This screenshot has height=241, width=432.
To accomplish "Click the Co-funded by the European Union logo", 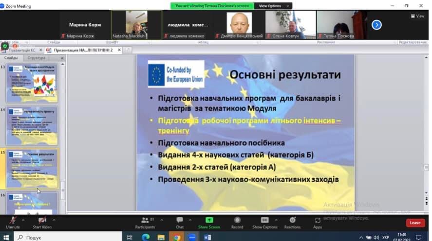I will (176, 74).
